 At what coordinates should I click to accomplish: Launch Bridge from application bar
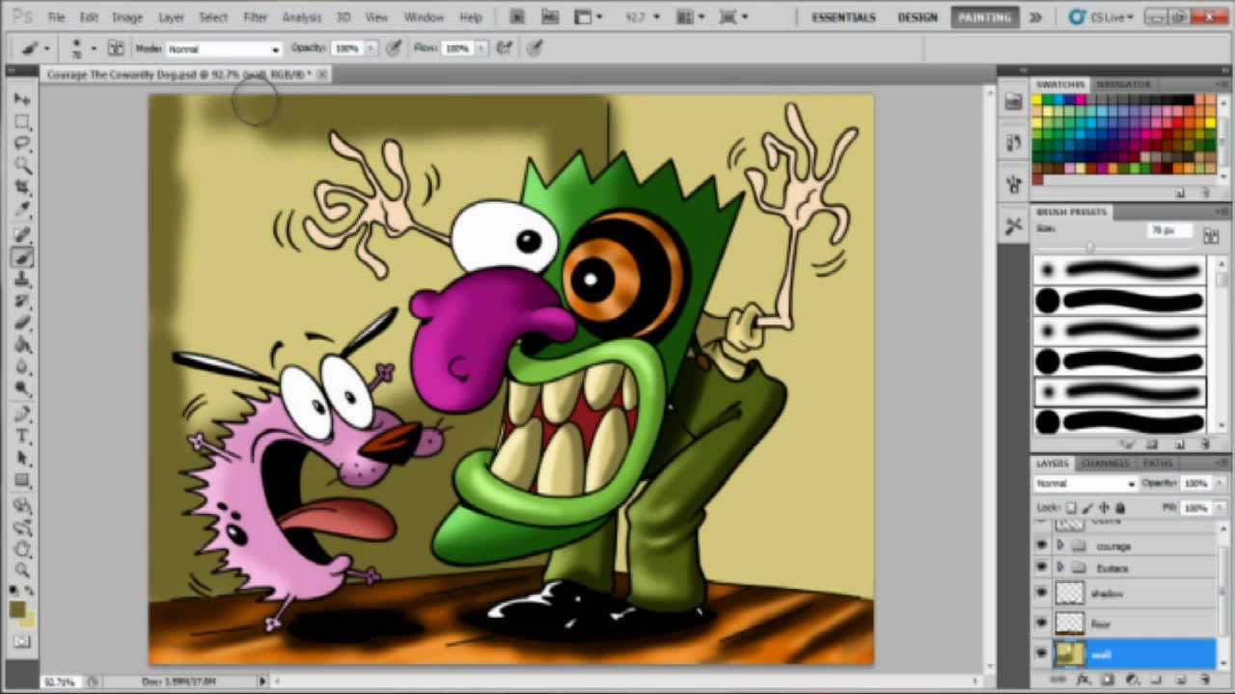tap(518, 17)
